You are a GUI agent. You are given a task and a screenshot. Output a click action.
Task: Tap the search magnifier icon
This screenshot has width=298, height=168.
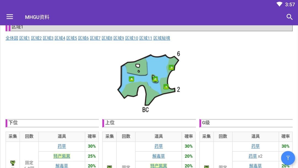pyautogui.click(x=289, y=17)
